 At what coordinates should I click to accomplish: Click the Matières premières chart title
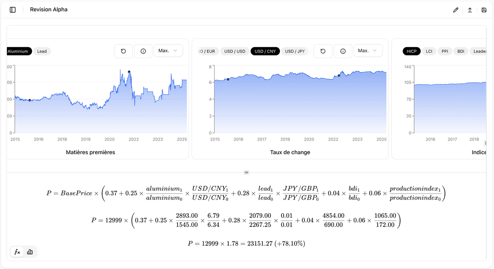point(91,152)
